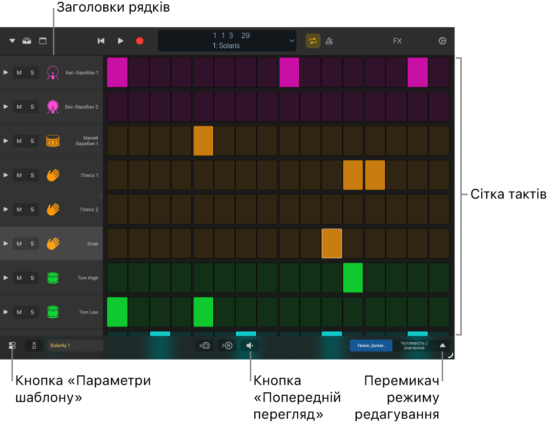Expand the 1: Solaris display dropdown
This screenshot has height=424, width=552.
pyautogui.click(x=292, y=41)
